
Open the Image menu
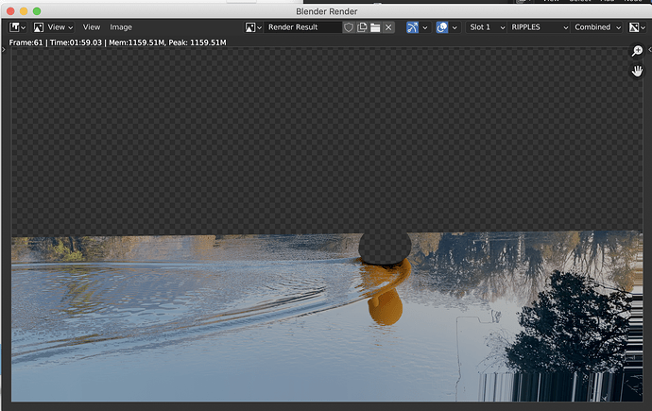121,27
